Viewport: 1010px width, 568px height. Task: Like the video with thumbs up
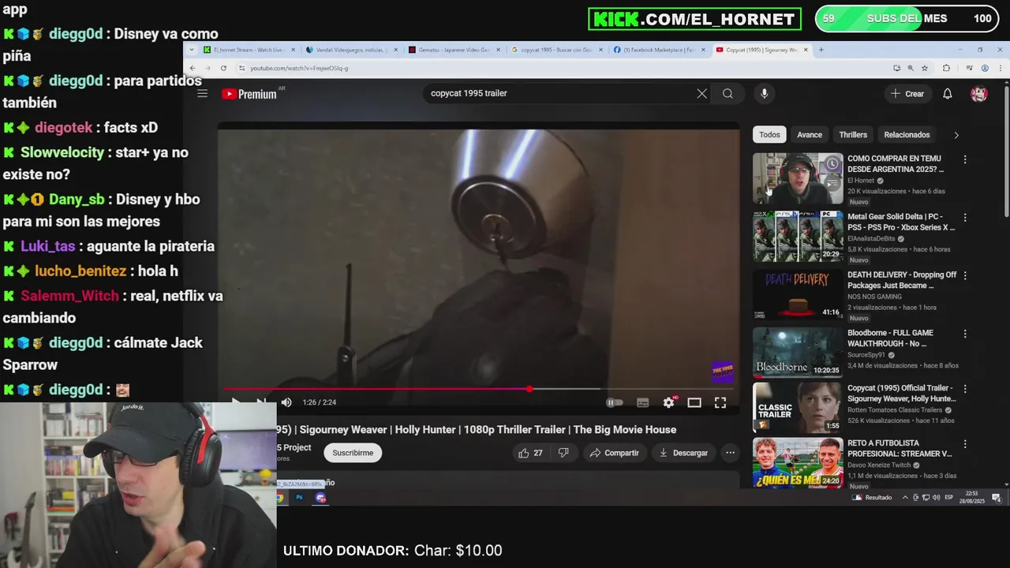coord(530,453)
